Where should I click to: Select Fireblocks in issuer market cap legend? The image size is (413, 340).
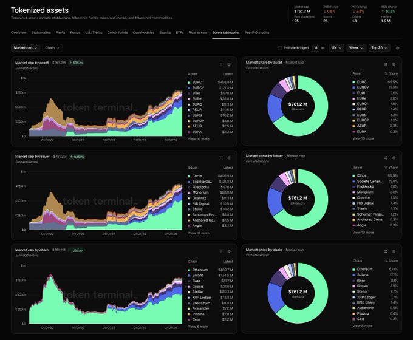(x=200, y=187)
